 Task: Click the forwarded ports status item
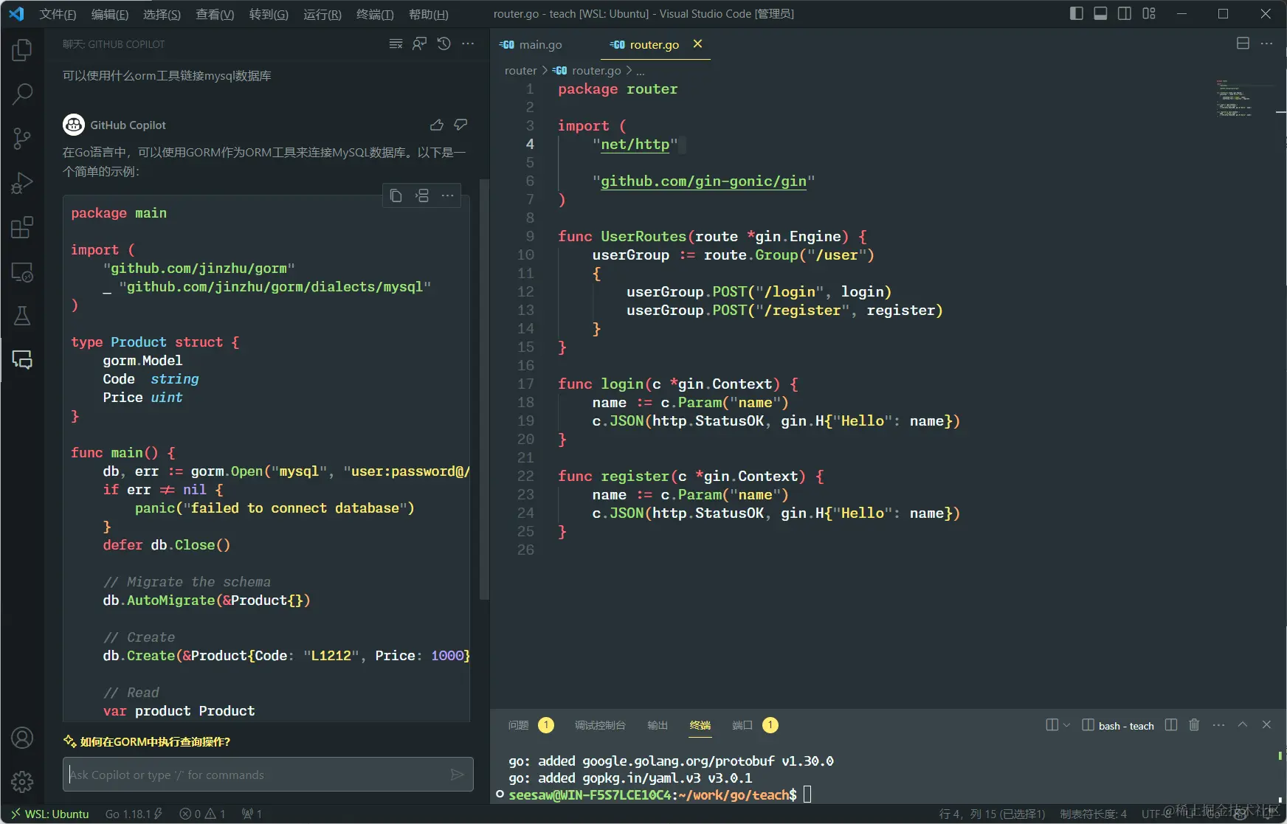[x=252, y=814]
